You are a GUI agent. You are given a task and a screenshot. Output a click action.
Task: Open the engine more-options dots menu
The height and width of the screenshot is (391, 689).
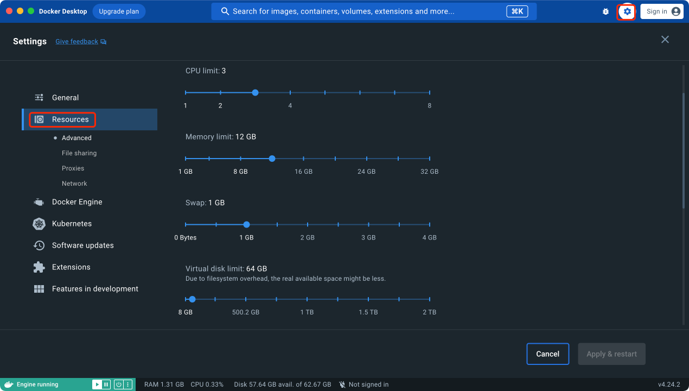click(x=127, y=384)
